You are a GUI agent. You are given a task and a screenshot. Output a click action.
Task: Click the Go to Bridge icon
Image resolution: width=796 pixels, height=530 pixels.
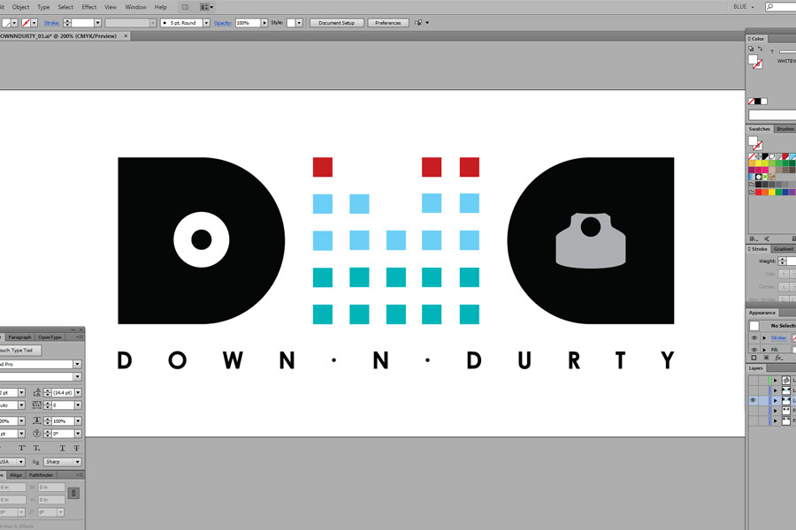[186, 7]
